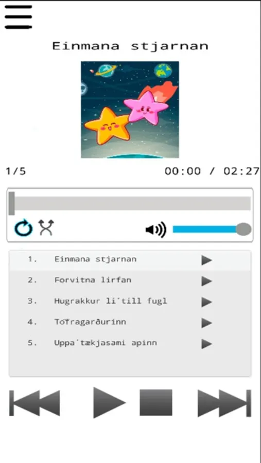
Task: Toggle the shuffle arrows icon
Action: (46, 227)
